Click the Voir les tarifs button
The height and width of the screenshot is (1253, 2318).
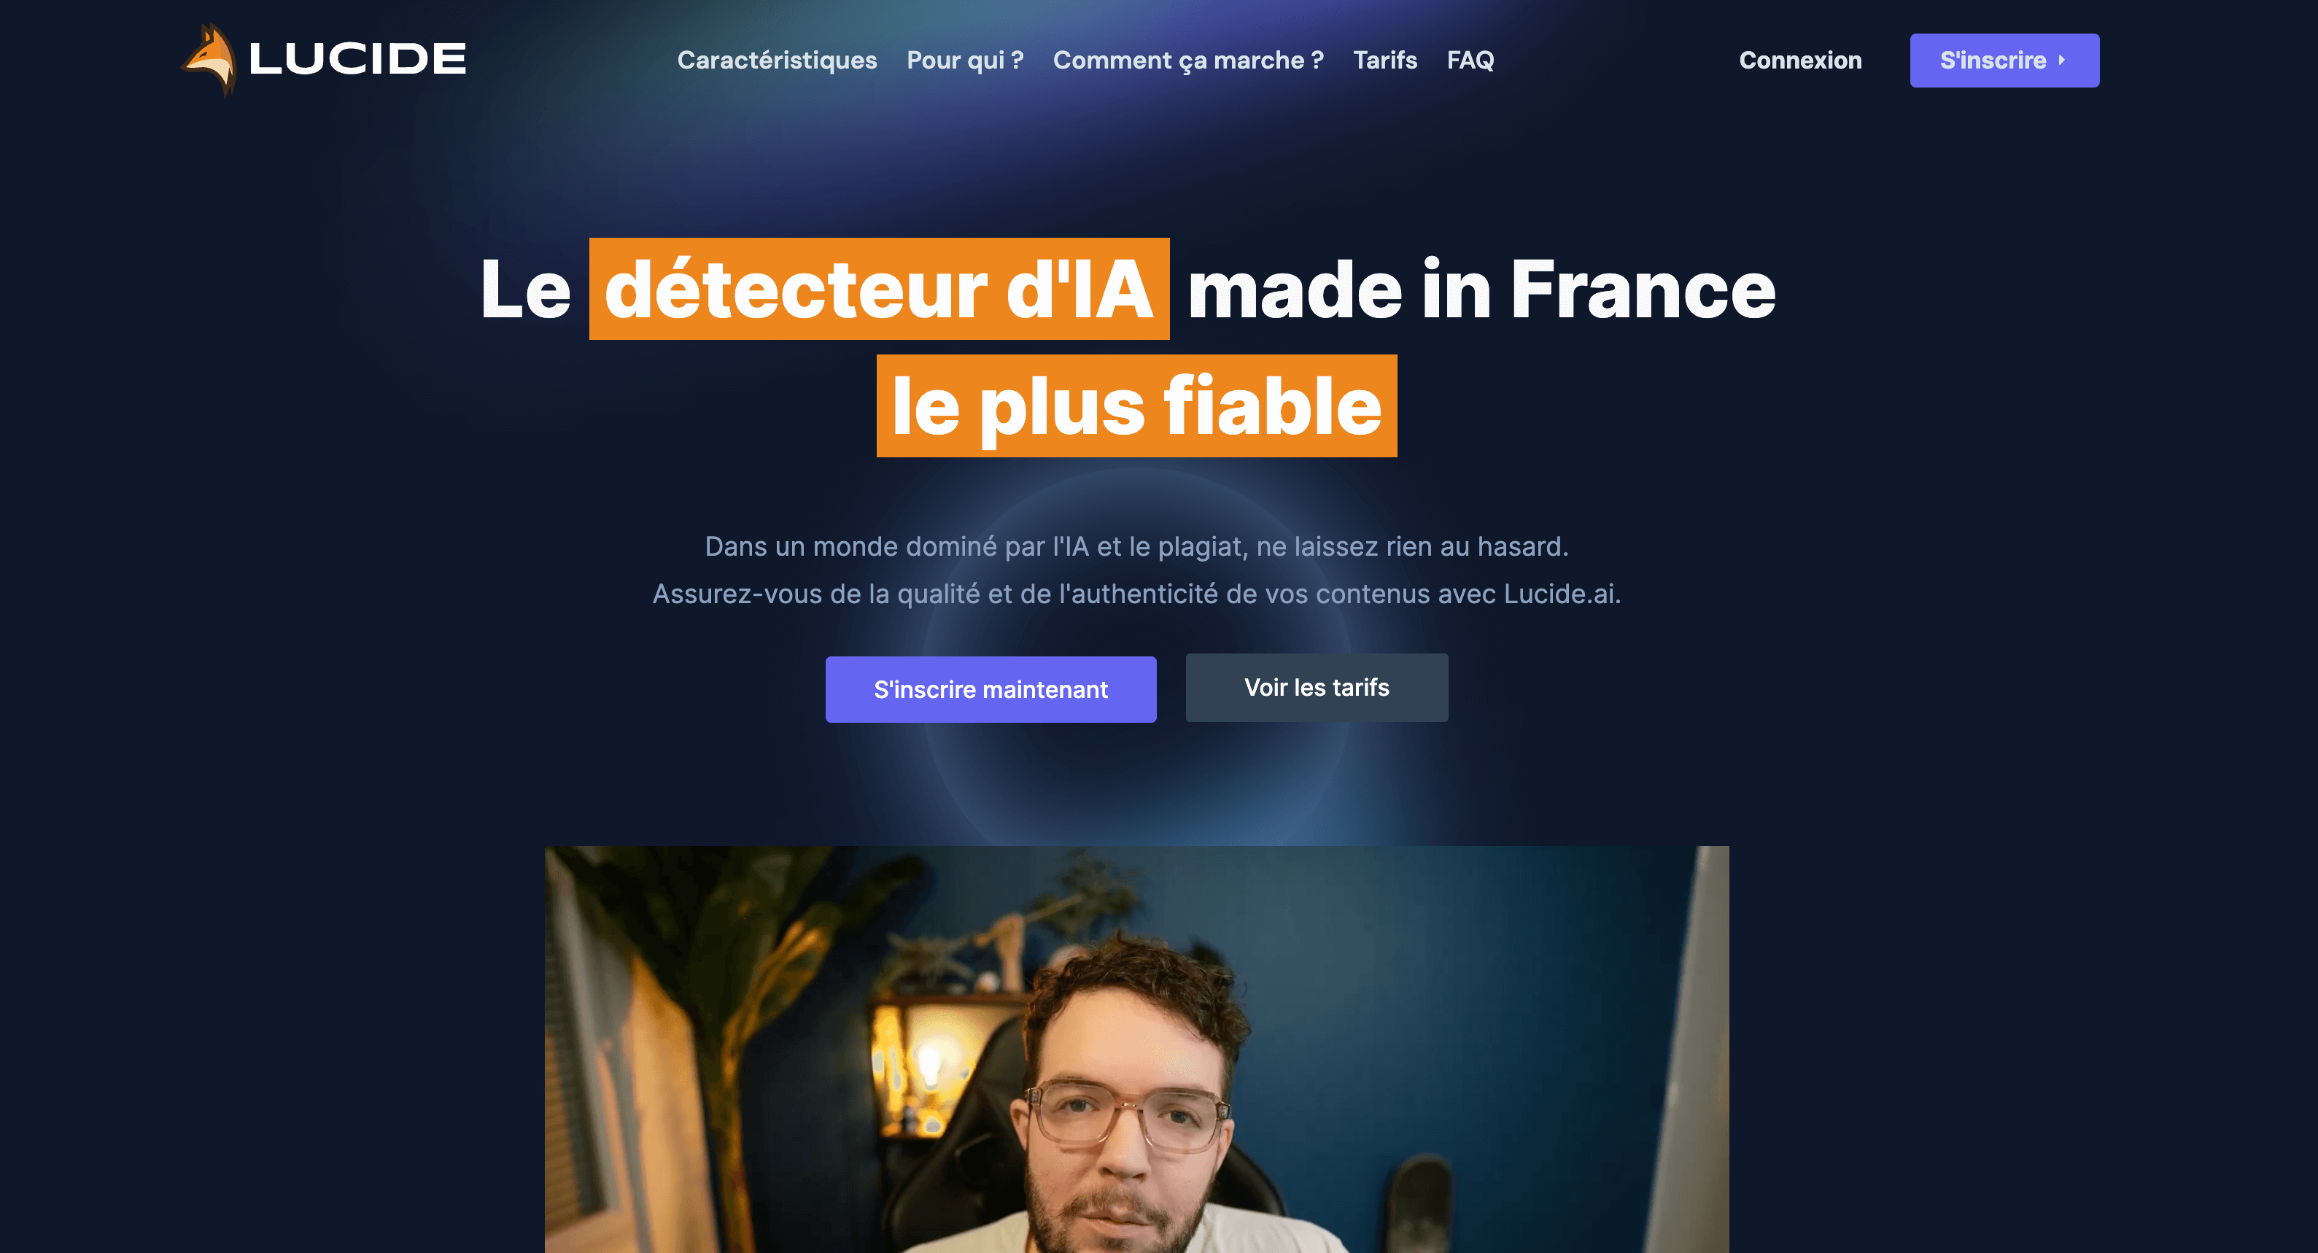[x=1317, y=687]
